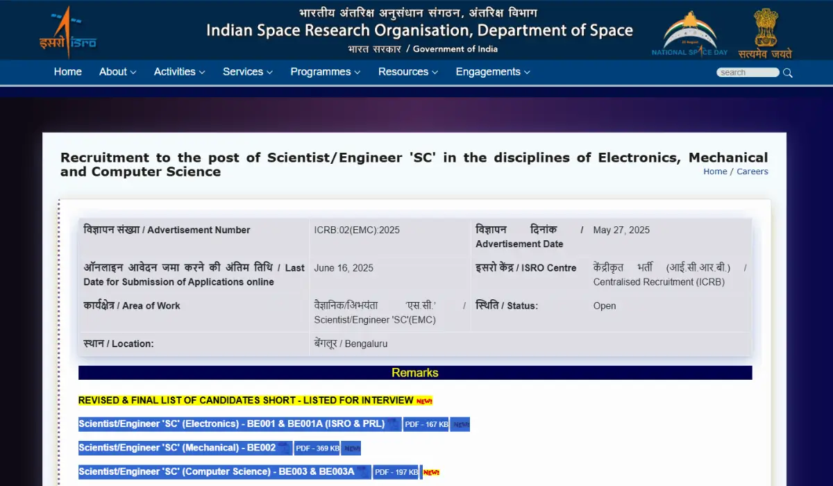
Task: Open Scientist/Engineer 'SC' (Mechanical) BE002 link
Action: point(177,448)
